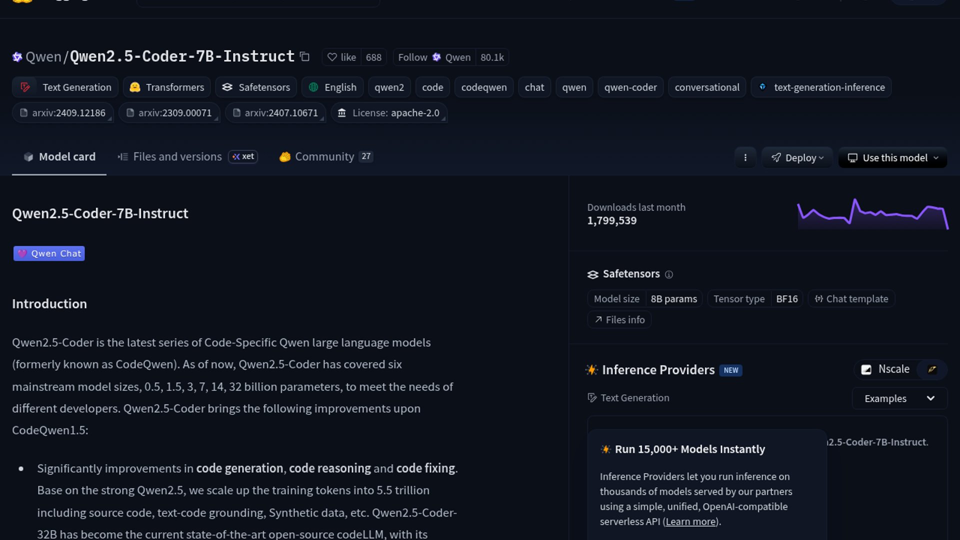Open the Files info link
Image resolution: width=960 pixels, height=540 pixels.
619,320
